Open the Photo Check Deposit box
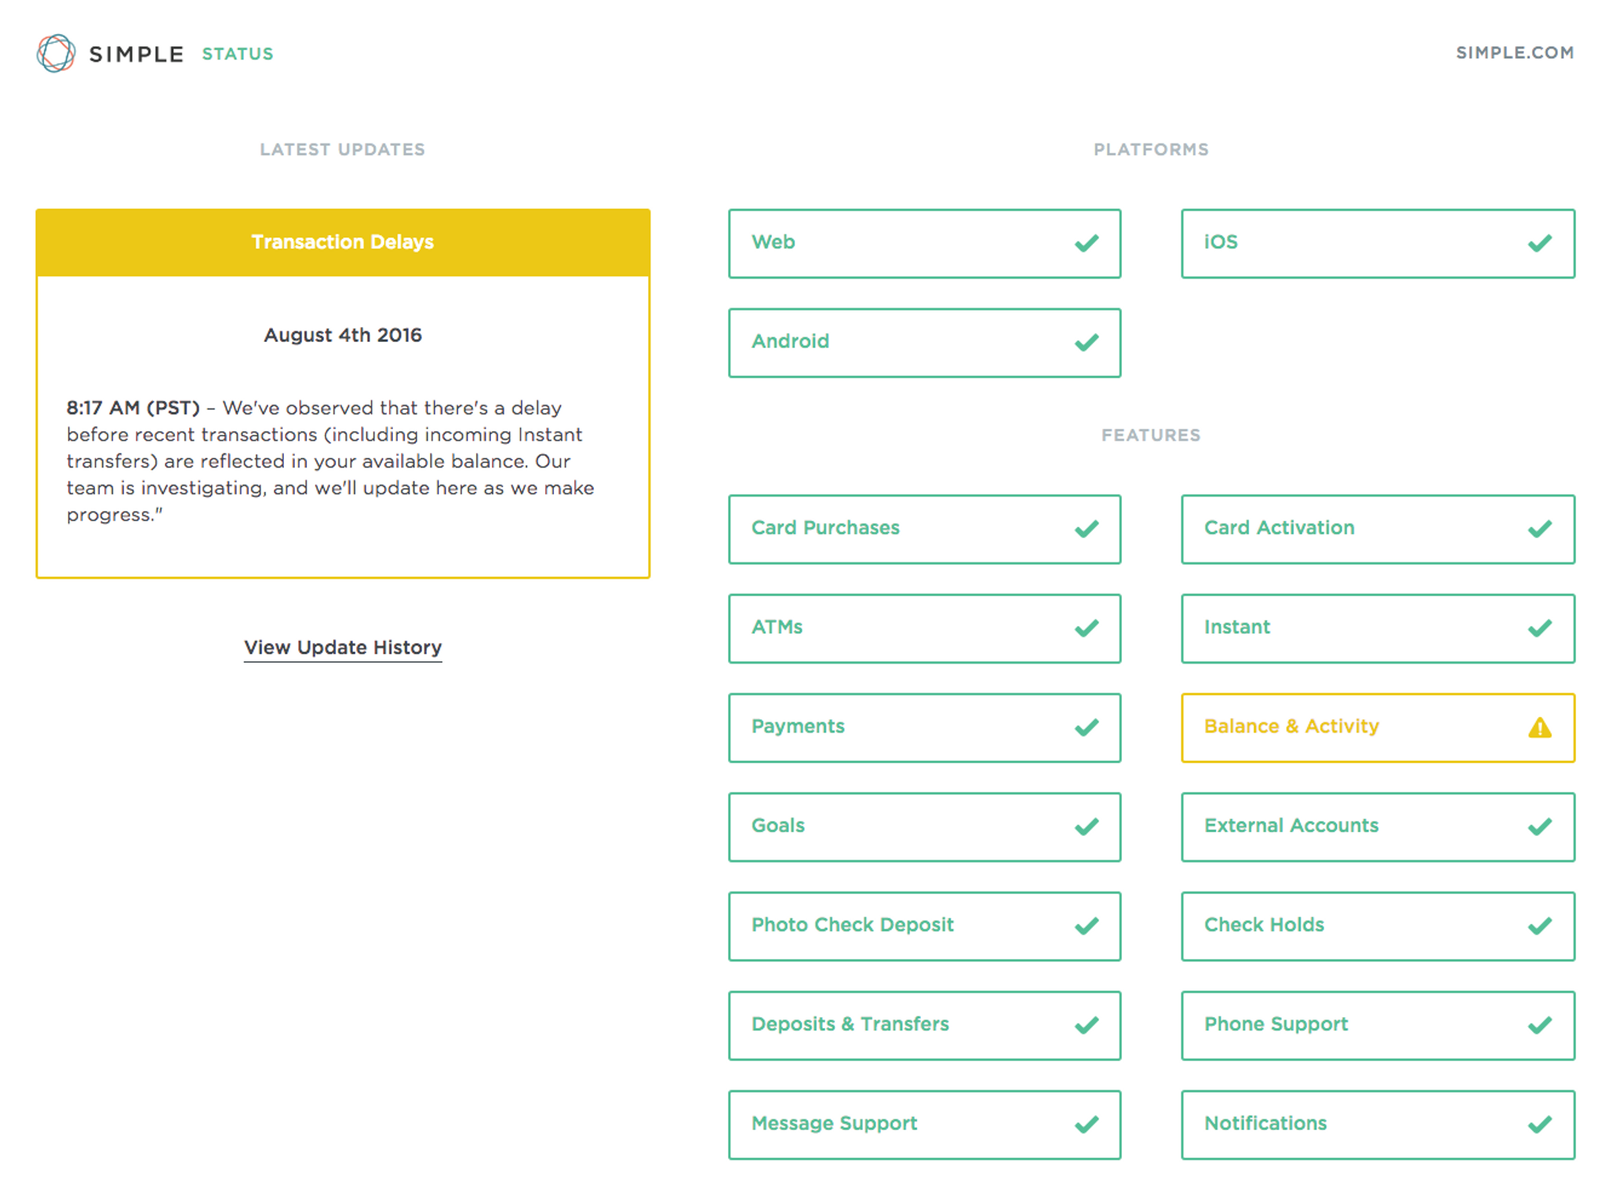This screenshot has width=1613, height=1189. pyautogui.click(x=924, y=926)
